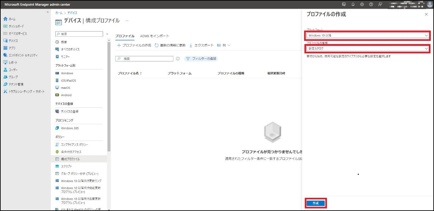Click the info icon beside the search field

178,59
